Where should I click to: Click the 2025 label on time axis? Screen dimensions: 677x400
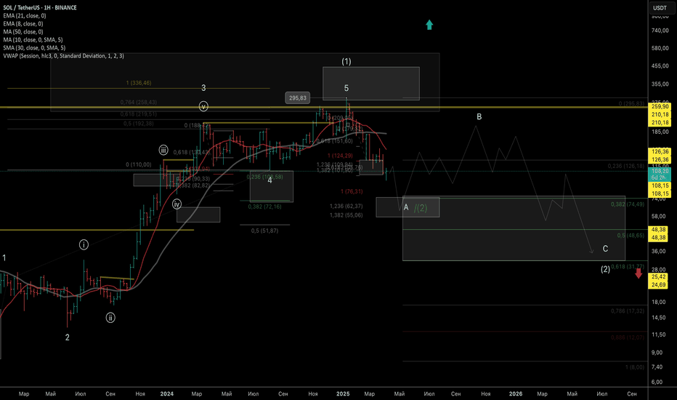coord(343,393)
